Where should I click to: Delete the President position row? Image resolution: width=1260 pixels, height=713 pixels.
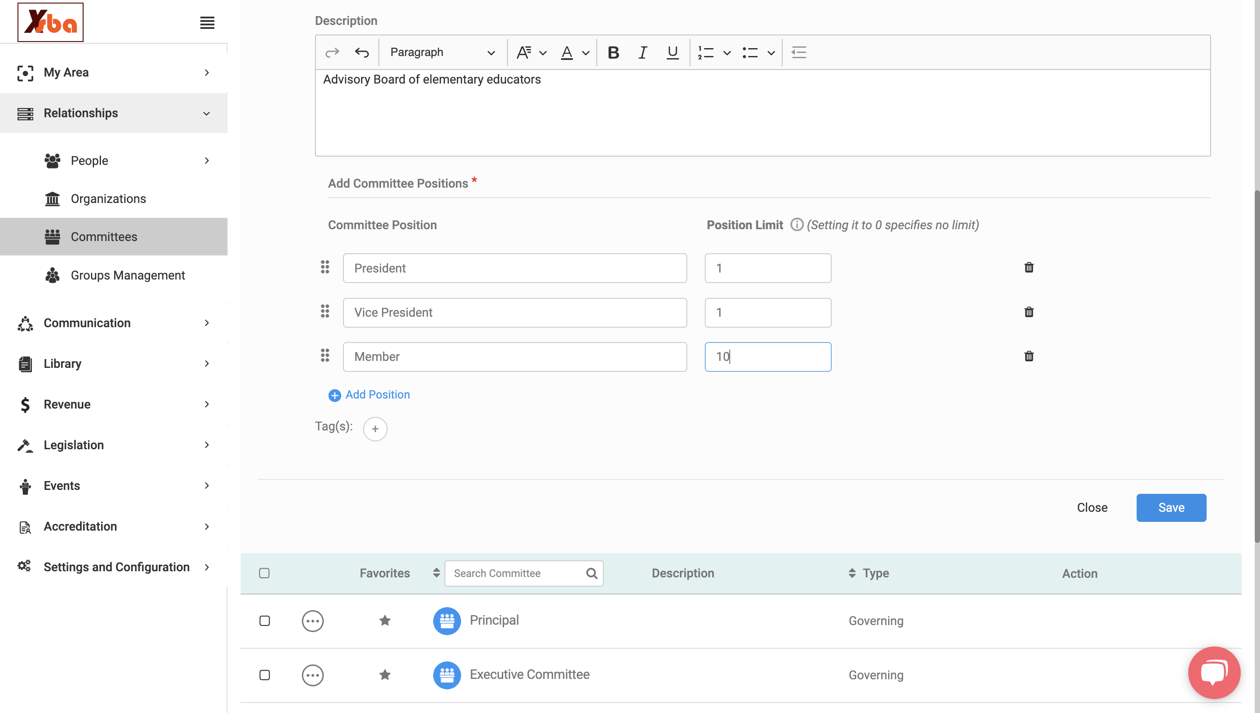(1029, 267)
